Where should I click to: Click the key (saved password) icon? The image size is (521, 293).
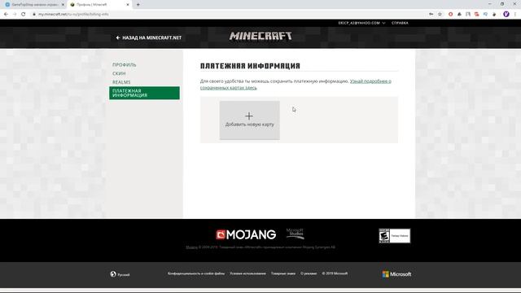pos(431,15)
